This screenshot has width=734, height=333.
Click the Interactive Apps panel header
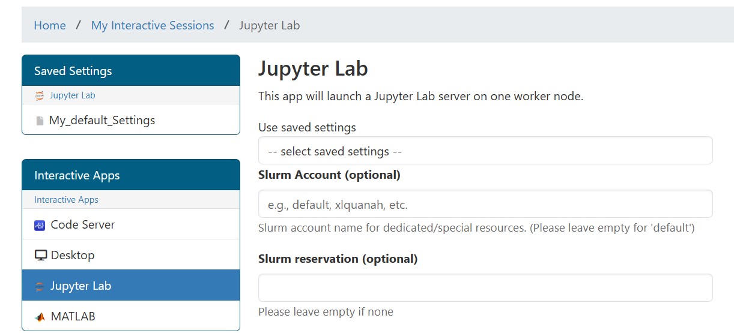pyautogui.click(x=131, y=175)
